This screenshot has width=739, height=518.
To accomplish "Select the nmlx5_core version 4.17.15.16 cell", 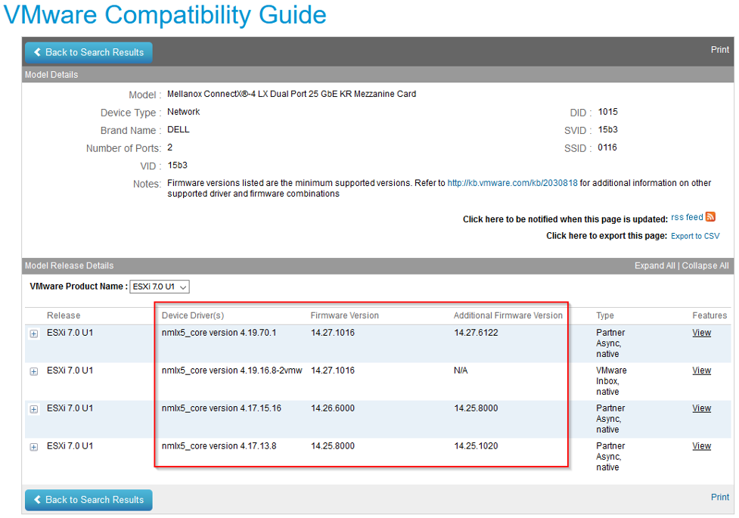I will pos(221,408).
